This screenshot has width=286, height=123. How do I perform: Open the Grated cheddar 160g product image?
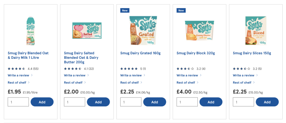143,31
